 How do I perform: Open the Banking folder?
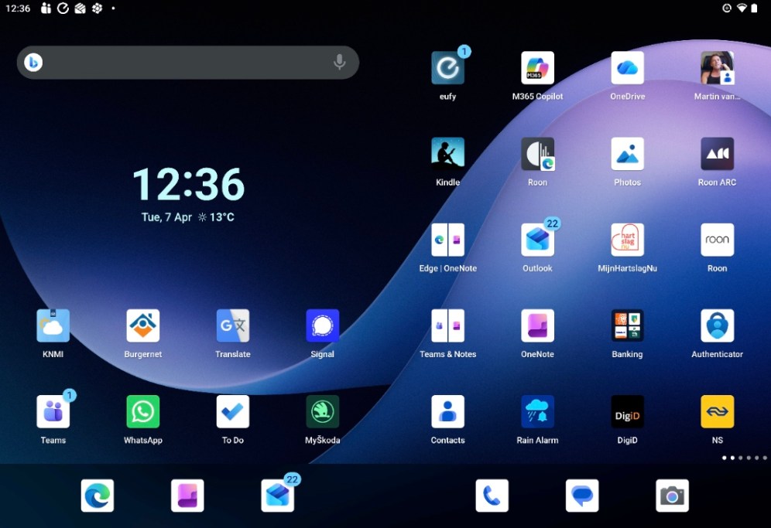coord(627,326)
